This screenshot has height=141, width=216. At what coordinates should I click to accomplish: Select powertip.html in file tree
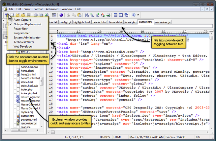coord(29,120)
